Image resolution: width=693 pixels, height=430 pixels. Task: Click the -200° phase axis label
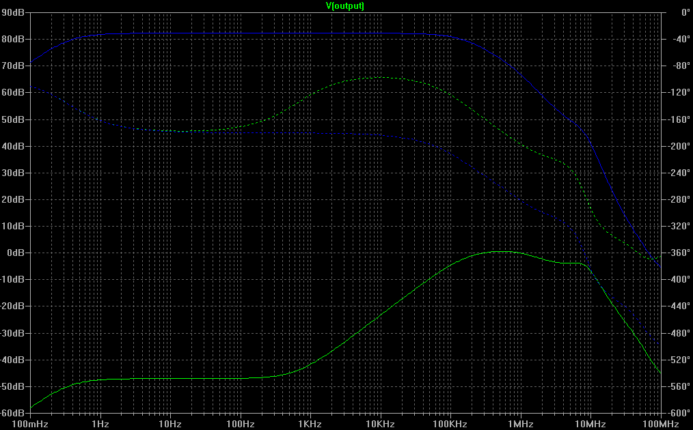point(679,145)
